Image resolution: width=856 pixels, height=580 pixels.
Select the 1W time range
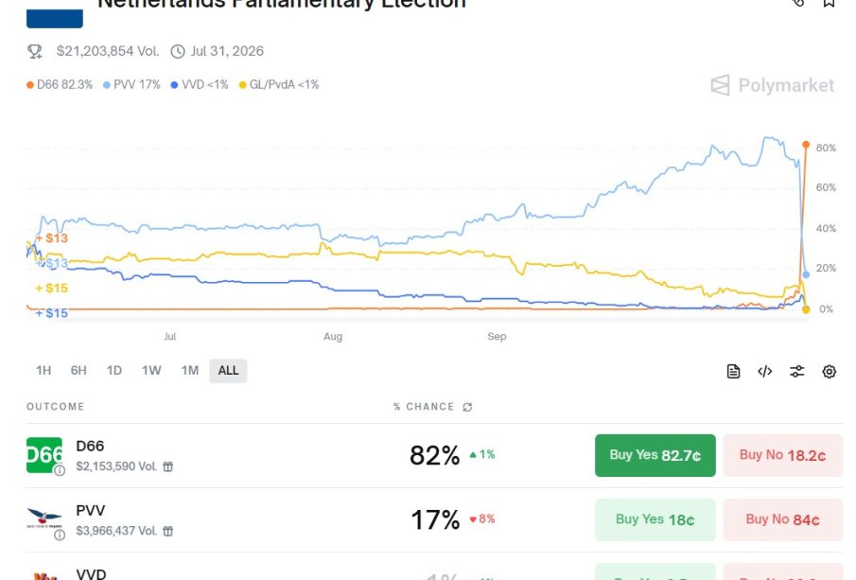151,371
